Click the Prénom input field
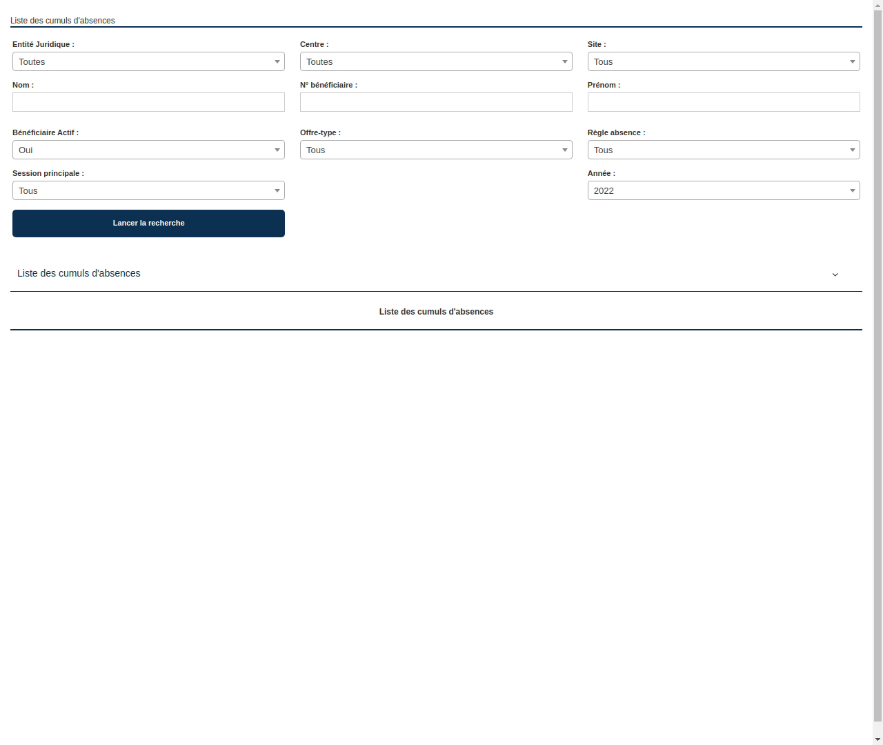The width and height of the screenshot is (883, 745). coord(723,102)
